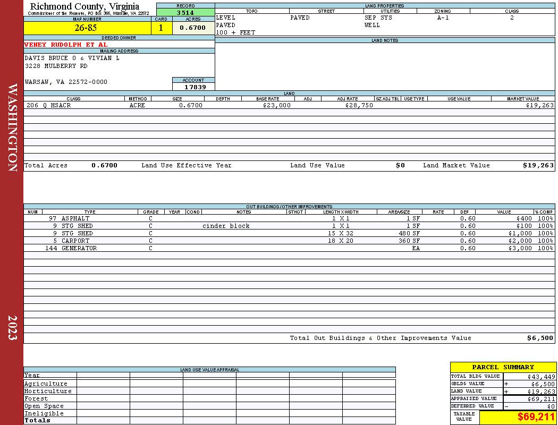Click the WASHINGTON district sidebar label

coord(12,127)
